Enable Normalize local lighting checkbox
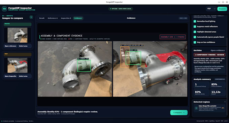The height and width of the screenshot is (123, 229). coord(195,21)
